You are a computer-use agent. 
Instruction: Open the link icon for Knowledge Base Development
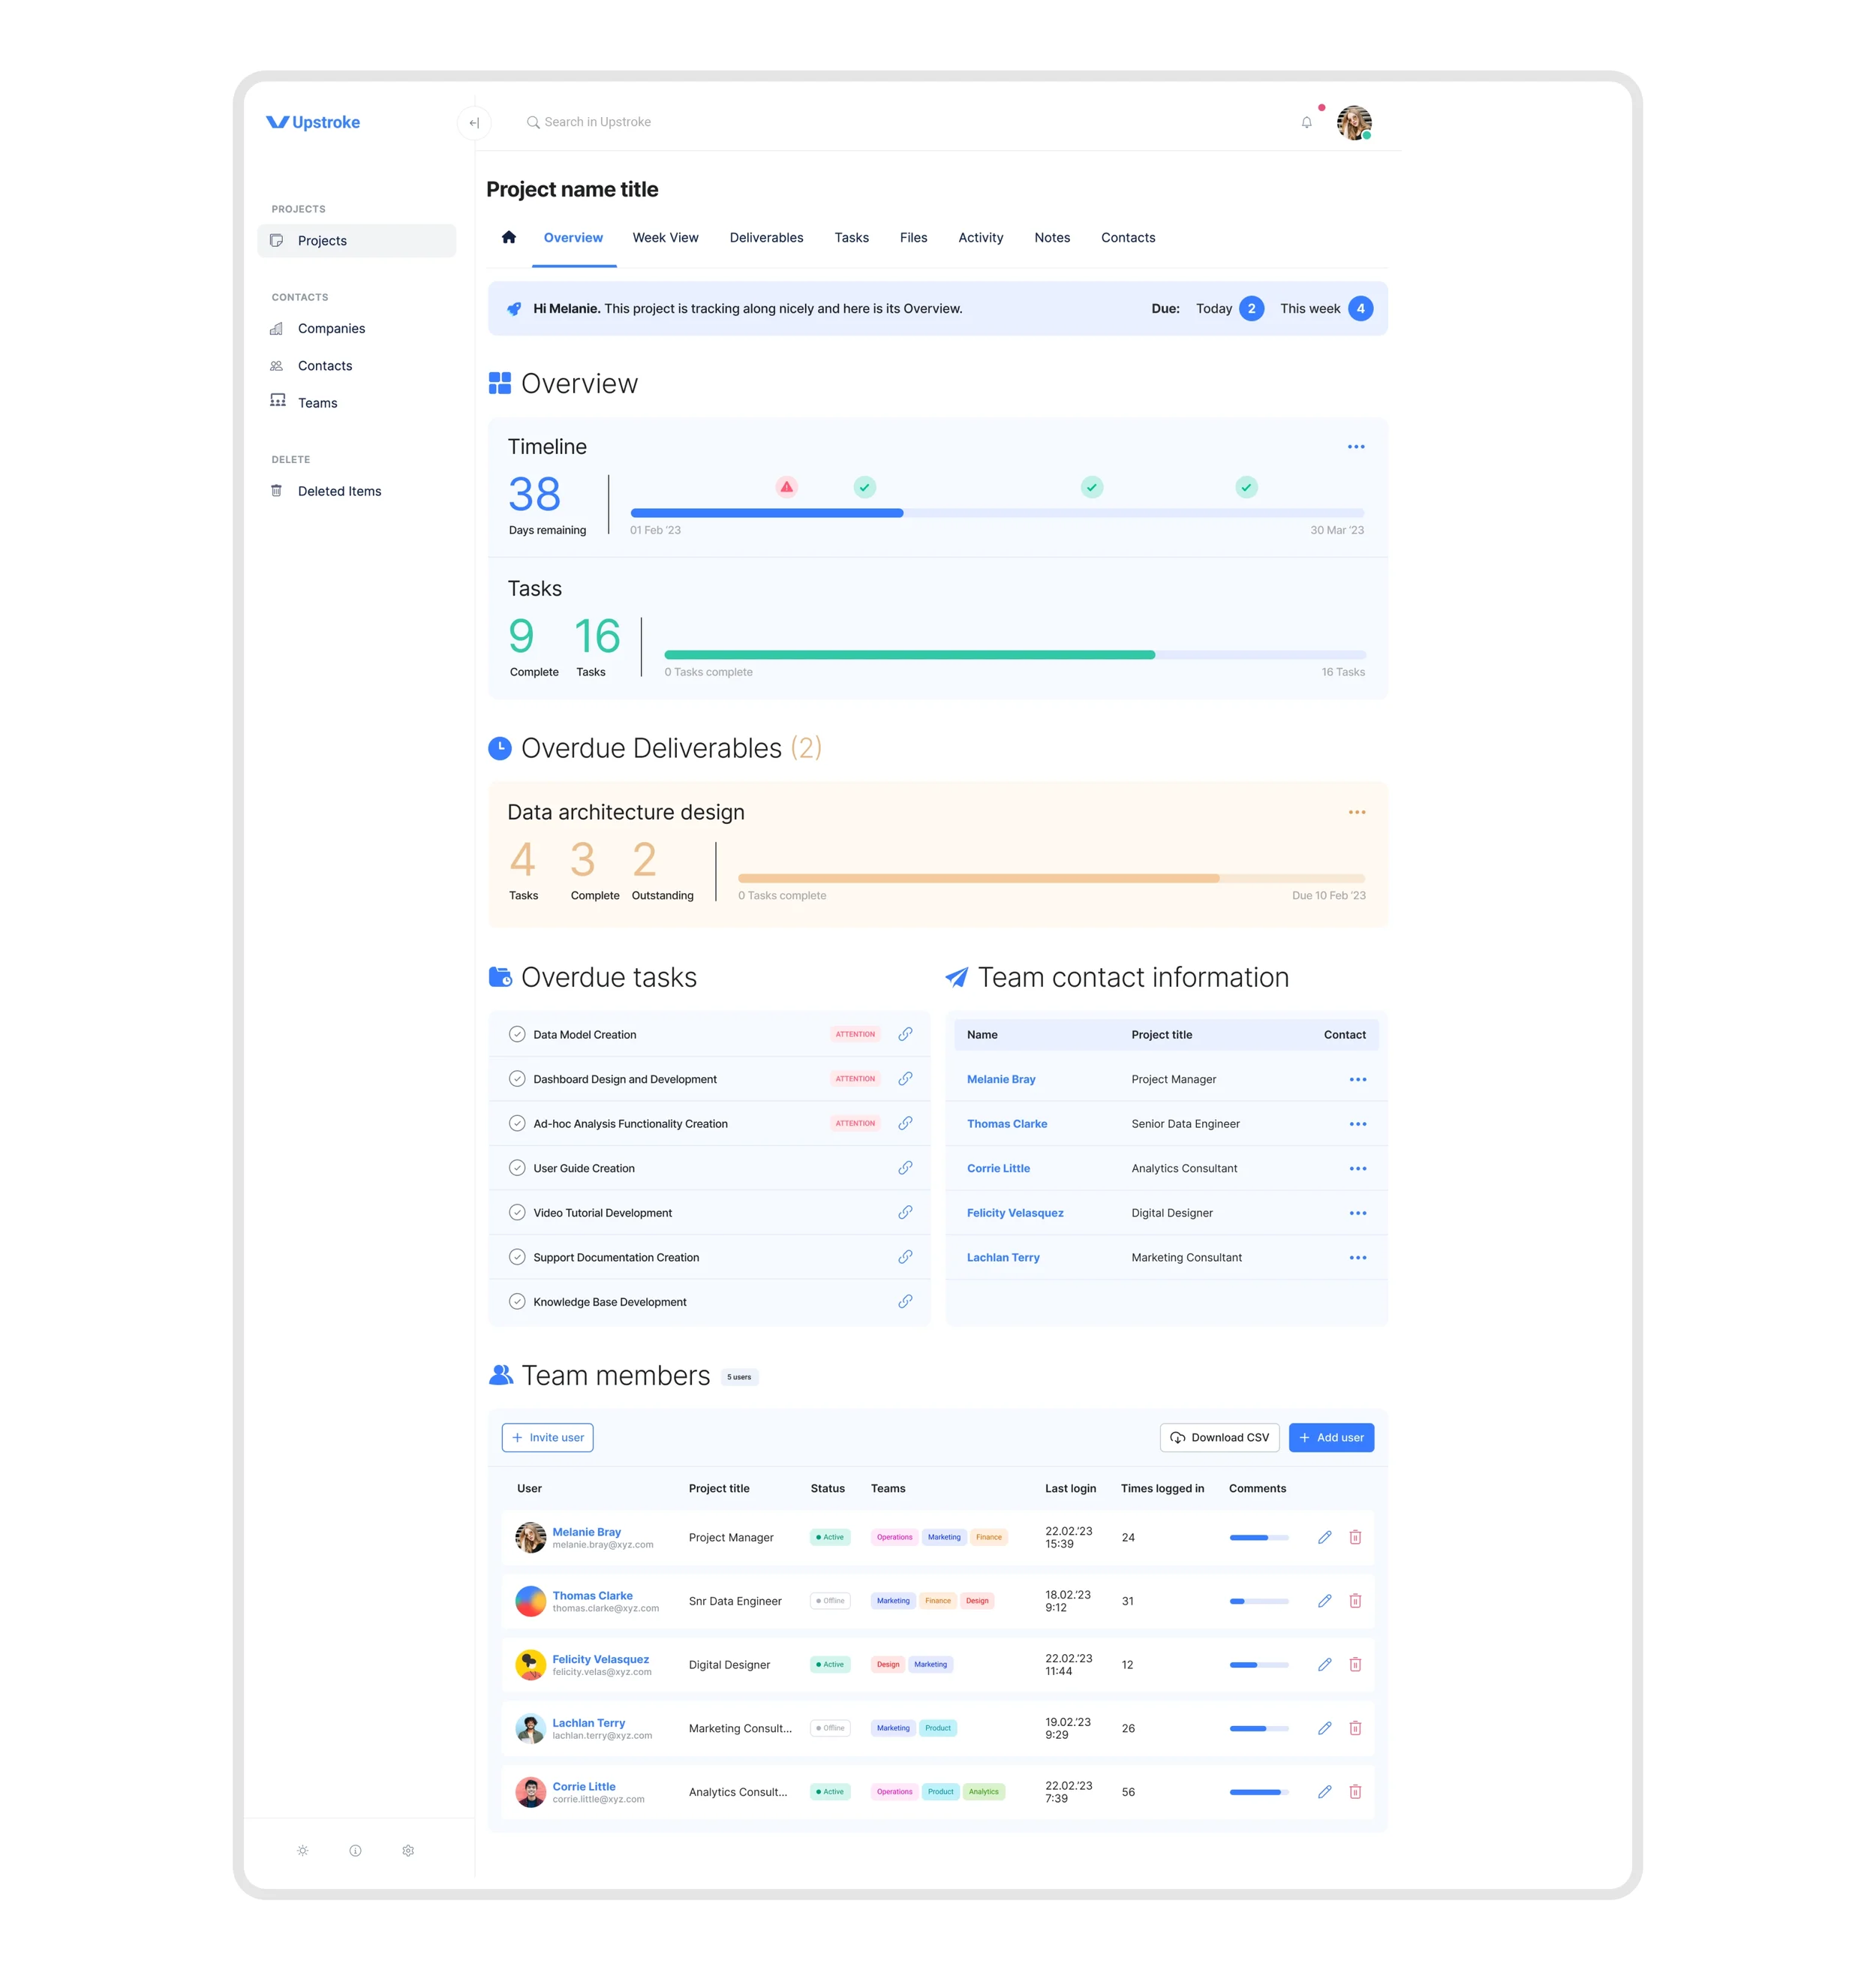(905, 1301)
